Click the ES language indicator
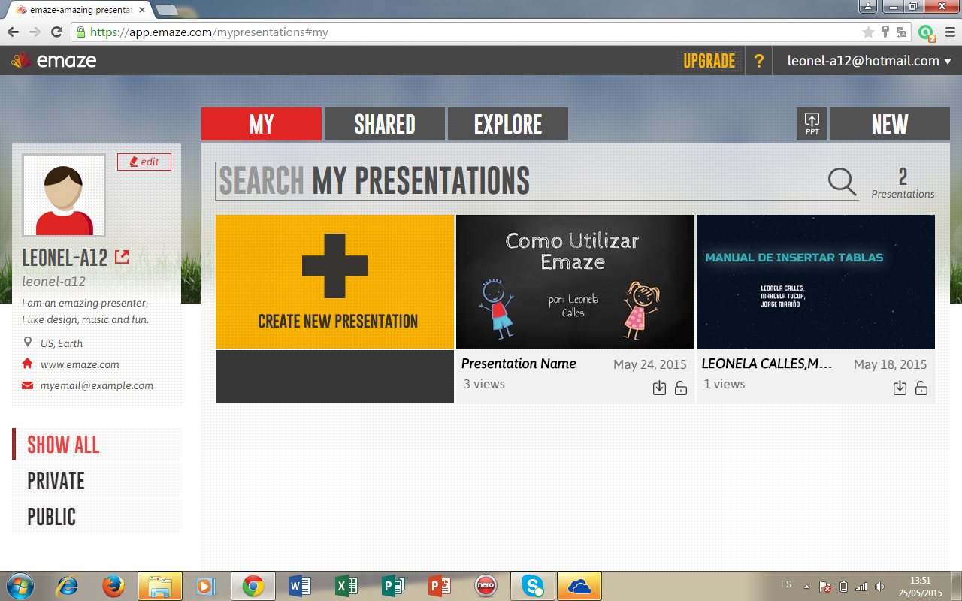Viewport: 962px width, 601px height. point(786,584)
